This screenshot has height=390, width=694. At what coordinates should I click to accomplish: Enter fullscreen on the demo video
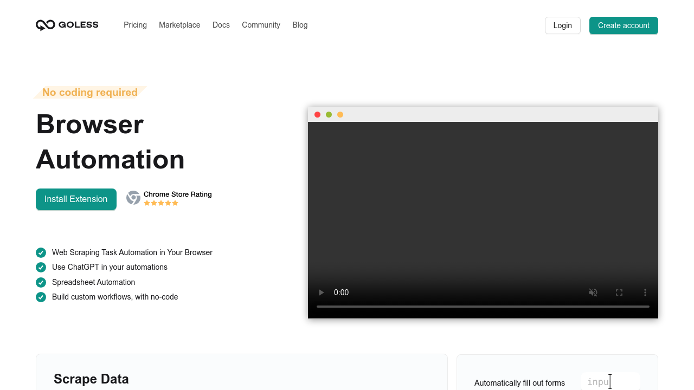[x=619, y=292]
